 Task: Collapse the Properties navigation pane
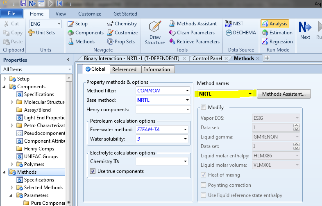tap(68, 60)
